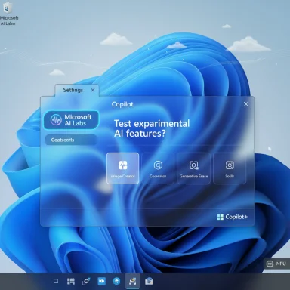Click the NPU chip icon
The width and height of the screenshot is (290, 290).
click(270, 264)
